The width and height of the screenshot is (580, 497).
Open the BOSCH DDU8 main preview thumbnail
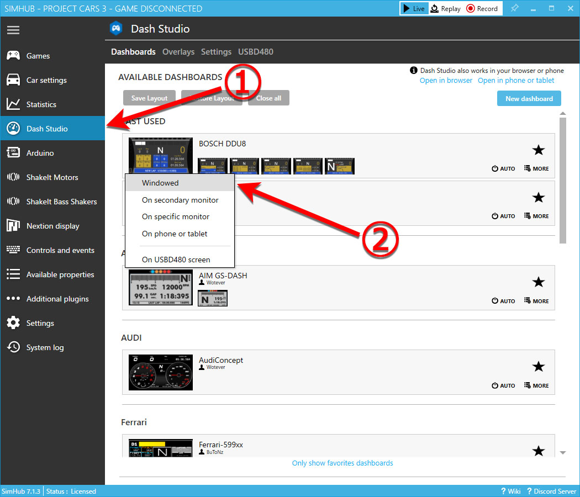[x=161, y=156]
